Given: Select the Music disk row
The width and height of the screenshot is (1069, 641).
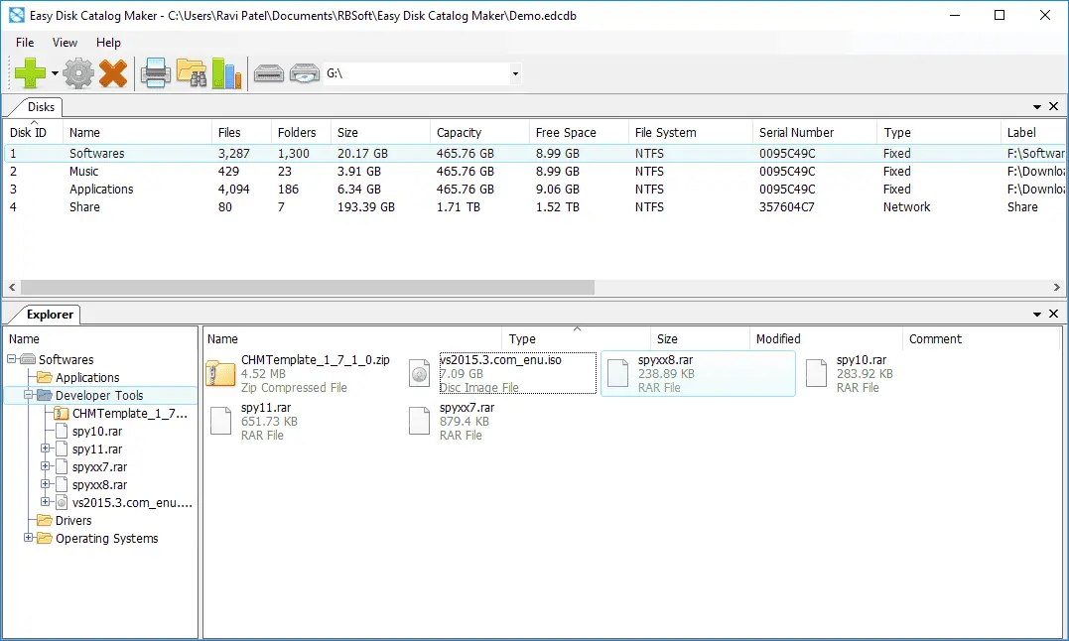Looking at the screenshot, I should click(x=534, y=171).
